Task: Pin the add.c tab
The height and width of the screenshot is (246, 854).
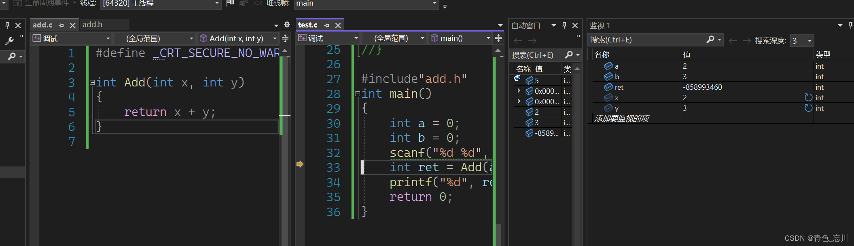Action: tap(61, 25)
